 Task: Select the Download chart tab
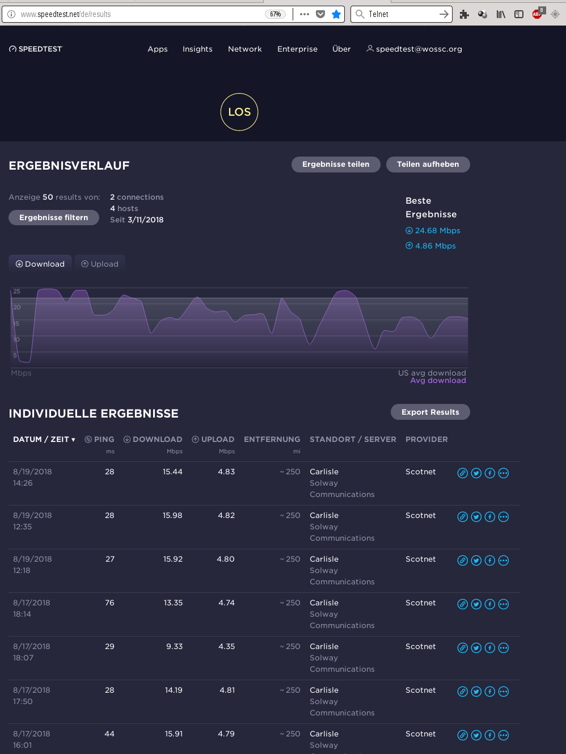pyautogui.click(x=40, y=264)
